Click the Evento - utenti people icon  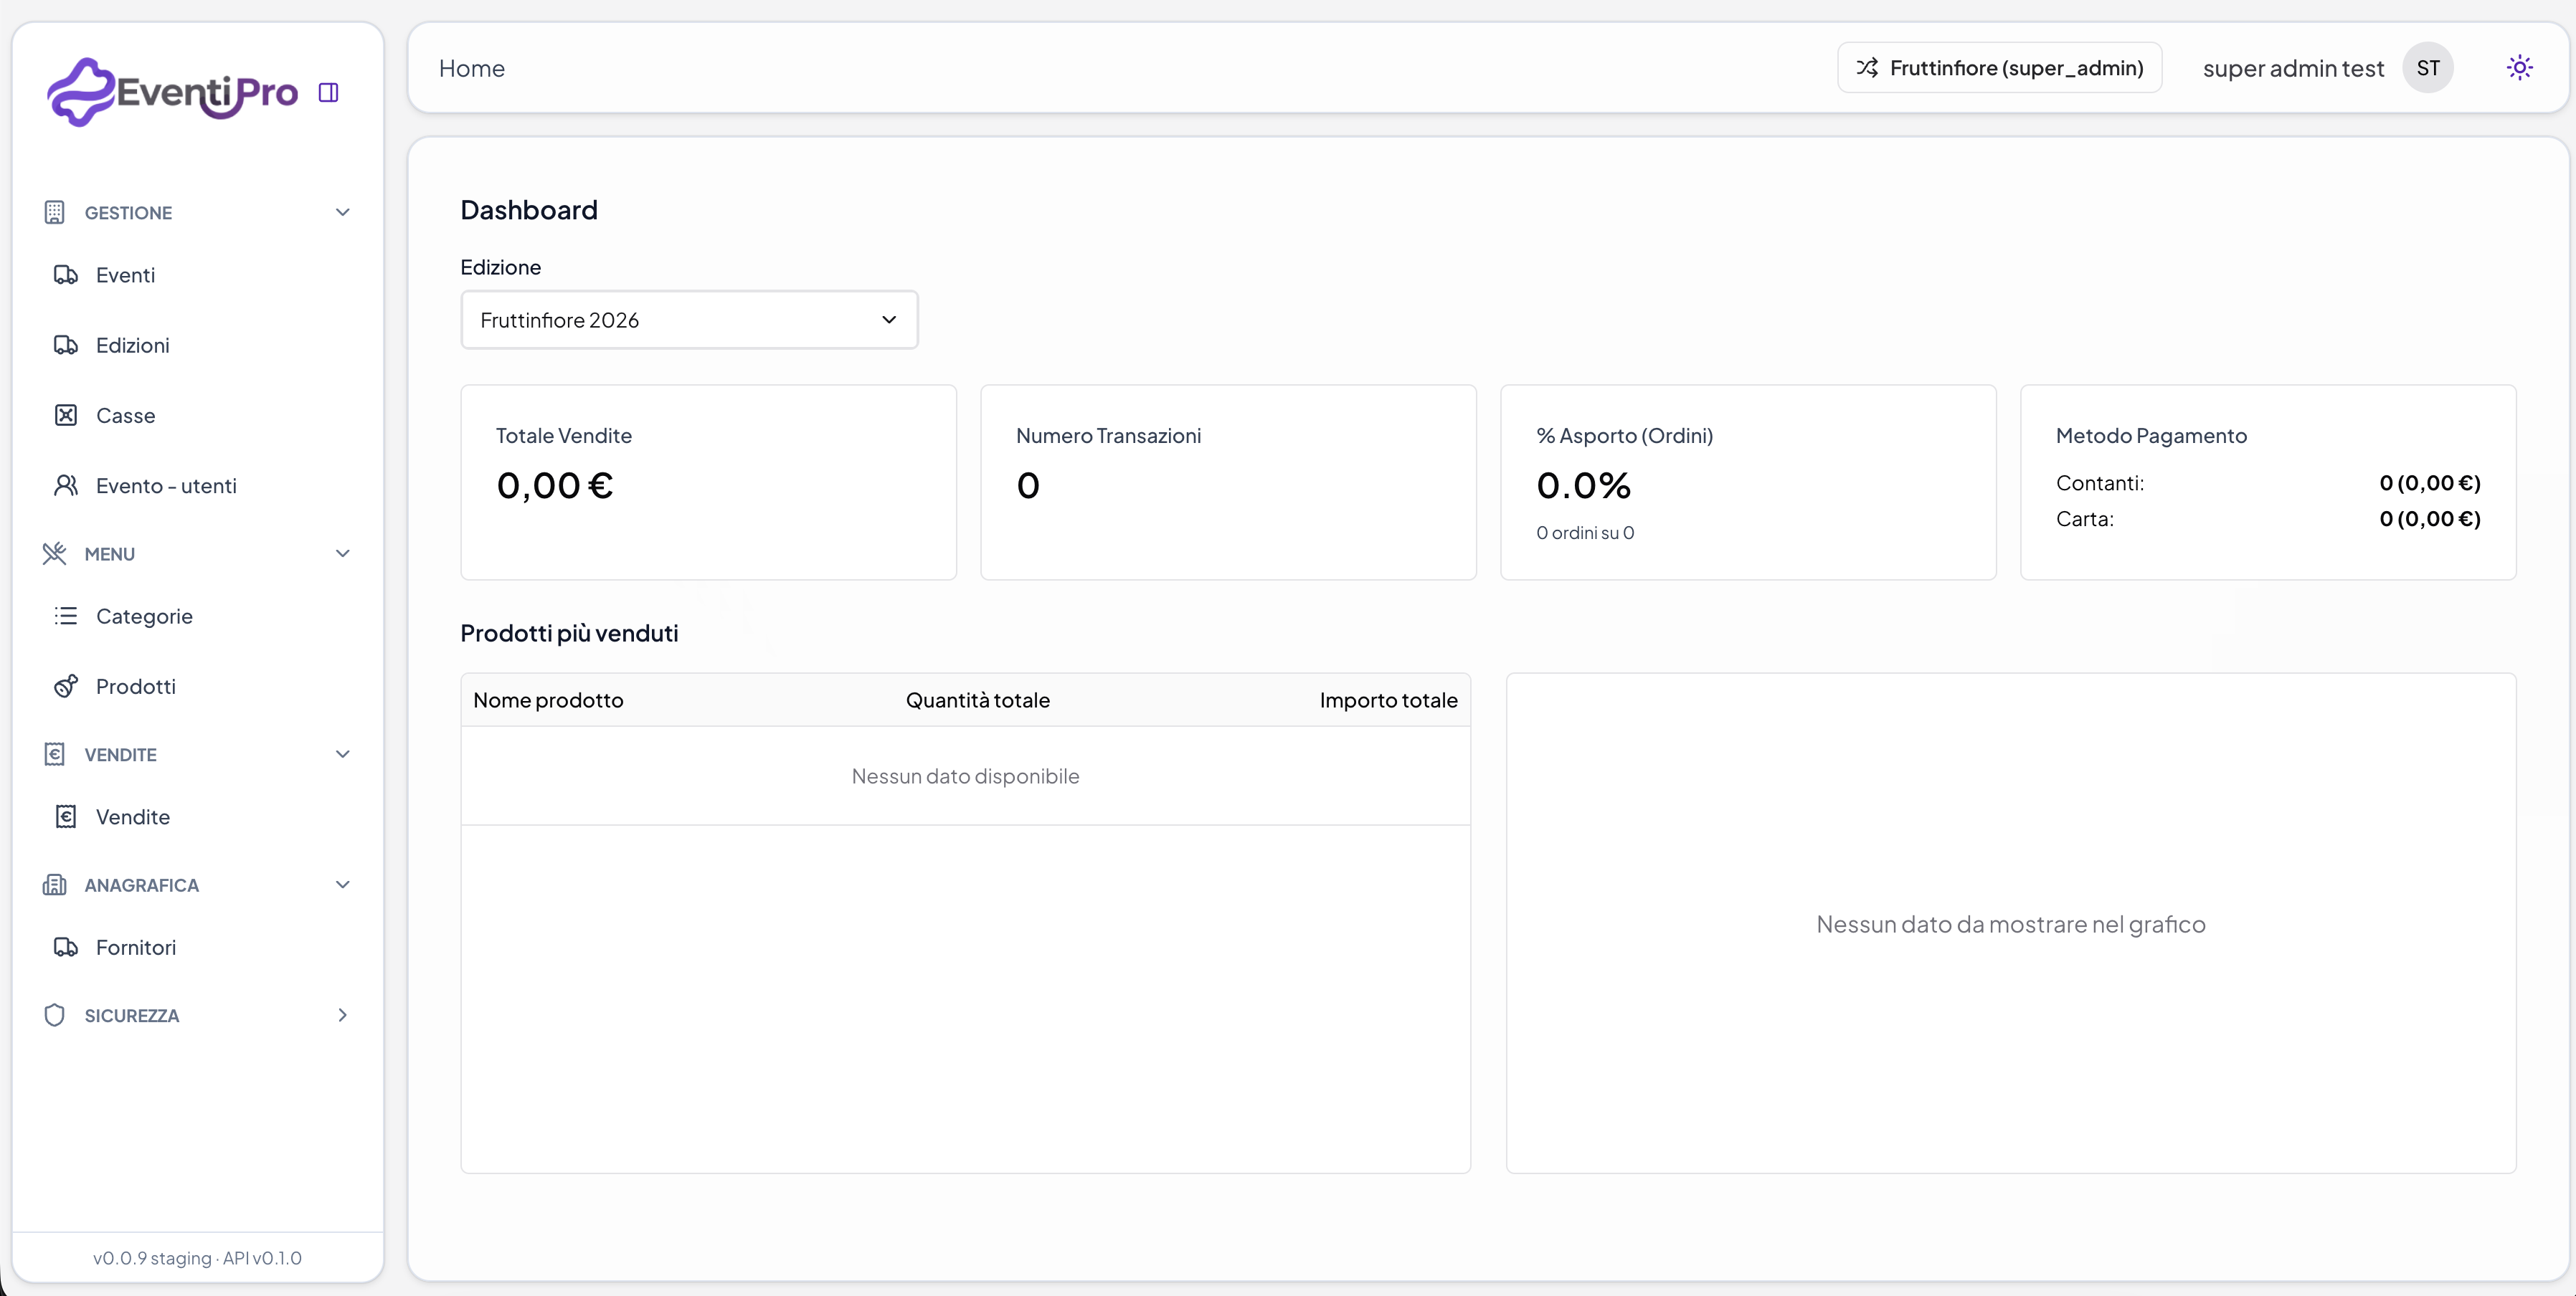coord(66,485)
